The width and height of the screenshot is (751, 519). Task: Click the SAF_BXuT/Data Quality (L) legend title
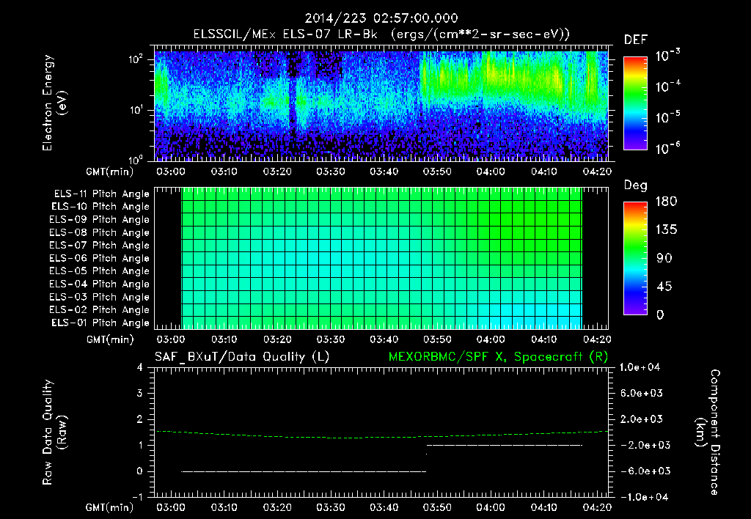coord(242,357)
